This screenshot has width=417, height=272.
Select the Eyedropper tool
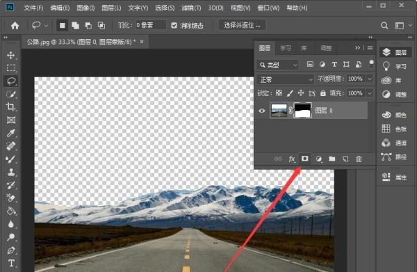(11, 133)
